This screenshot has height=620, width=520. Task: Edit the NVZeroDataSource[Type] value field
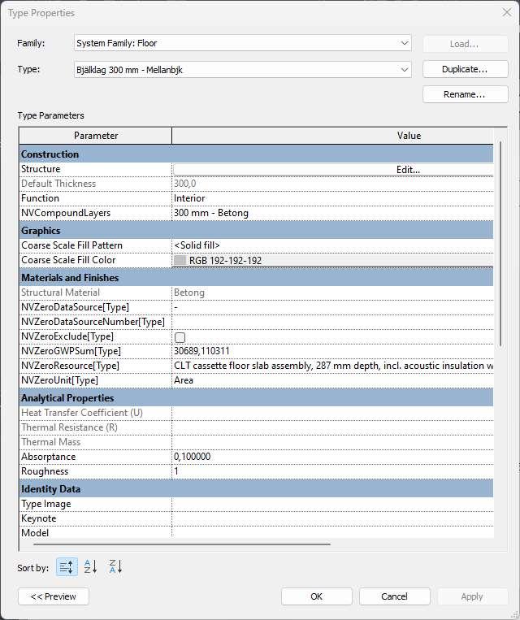[333, 307]
